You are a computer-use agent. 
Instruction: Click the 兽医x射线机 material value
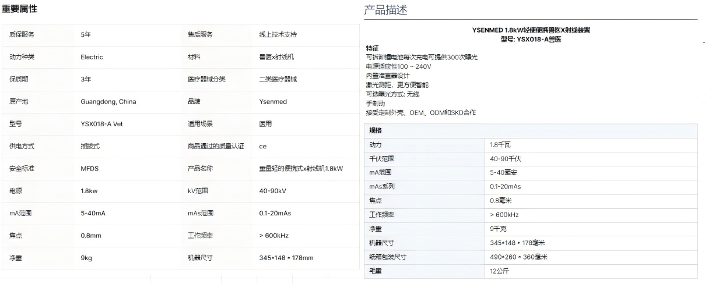pos(277,57)
